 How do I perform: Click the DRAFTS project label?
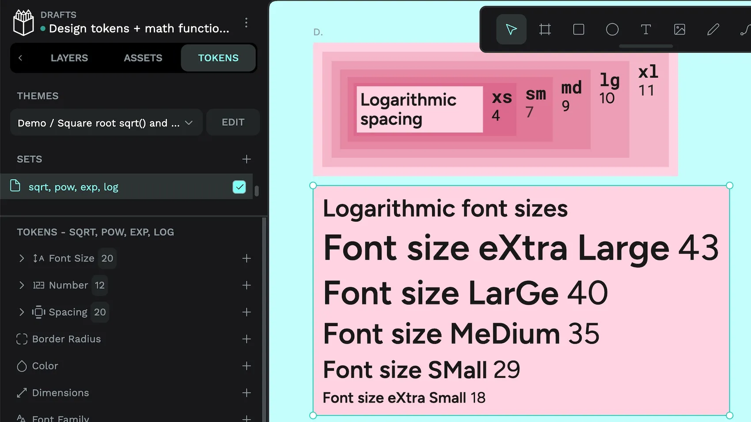(x=58, y=15)
